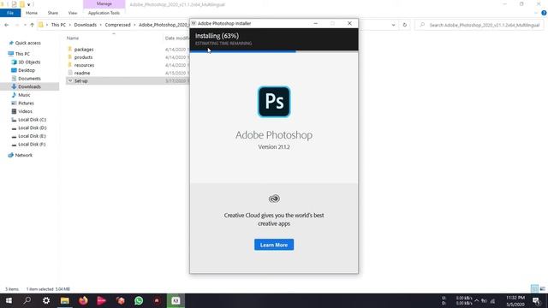The height and width of the screenshot is (308, 548).
Task: Open Documents in navigation pane
Action: 29,79
